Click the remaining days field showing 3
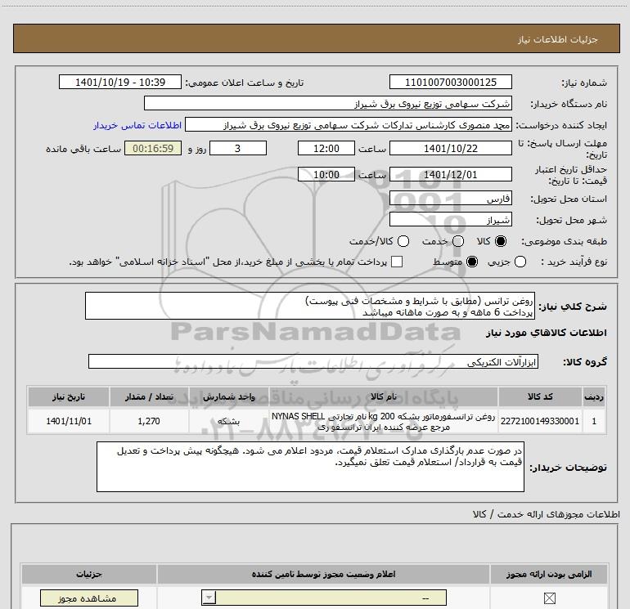The image size is (630, 609). 238,148
